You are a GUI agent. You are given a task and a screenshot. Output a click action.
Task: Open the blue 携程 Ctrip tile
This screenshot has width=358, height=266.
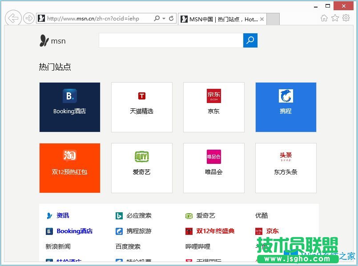(x=286, y=107)
